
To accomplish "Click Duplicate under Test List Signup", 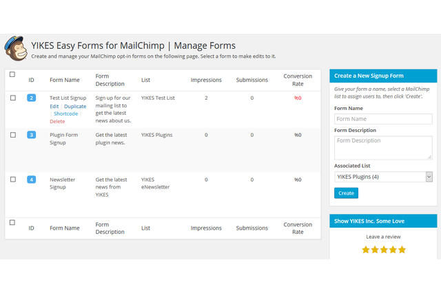I will [75, 107].
